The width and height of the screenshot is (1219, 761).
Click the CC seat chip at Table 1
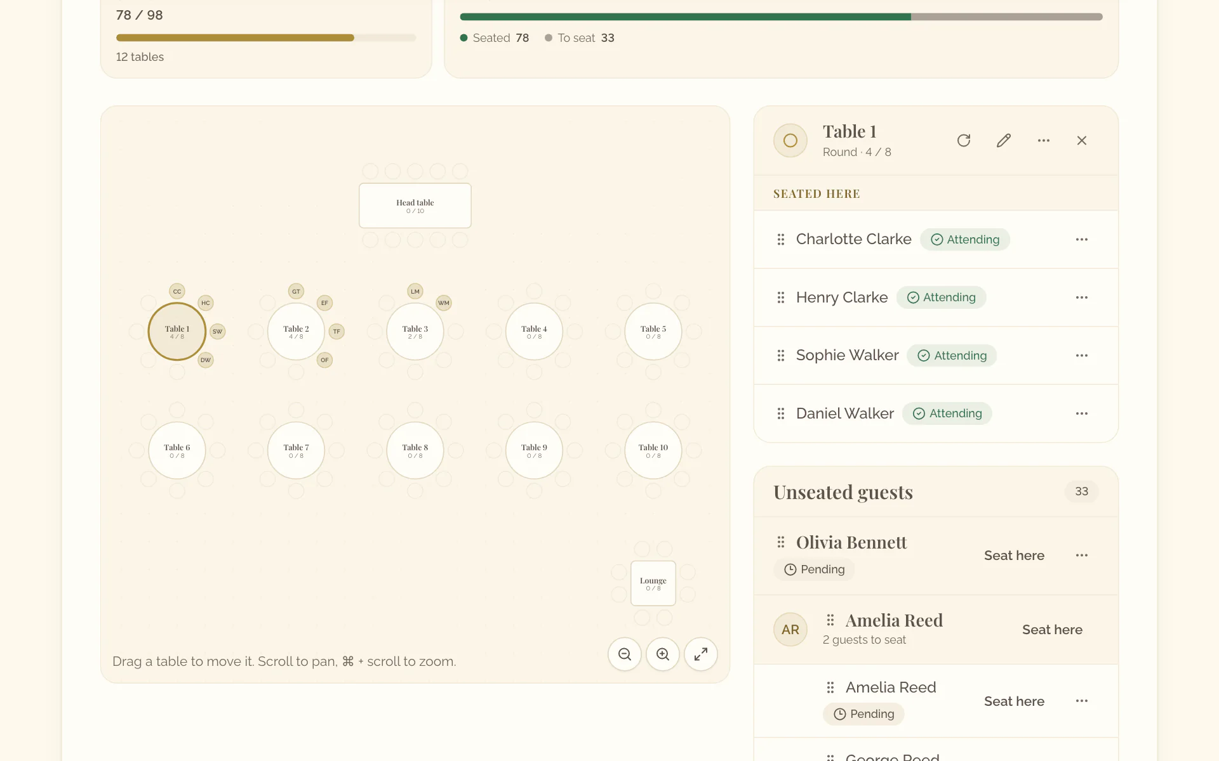[177, 291]
